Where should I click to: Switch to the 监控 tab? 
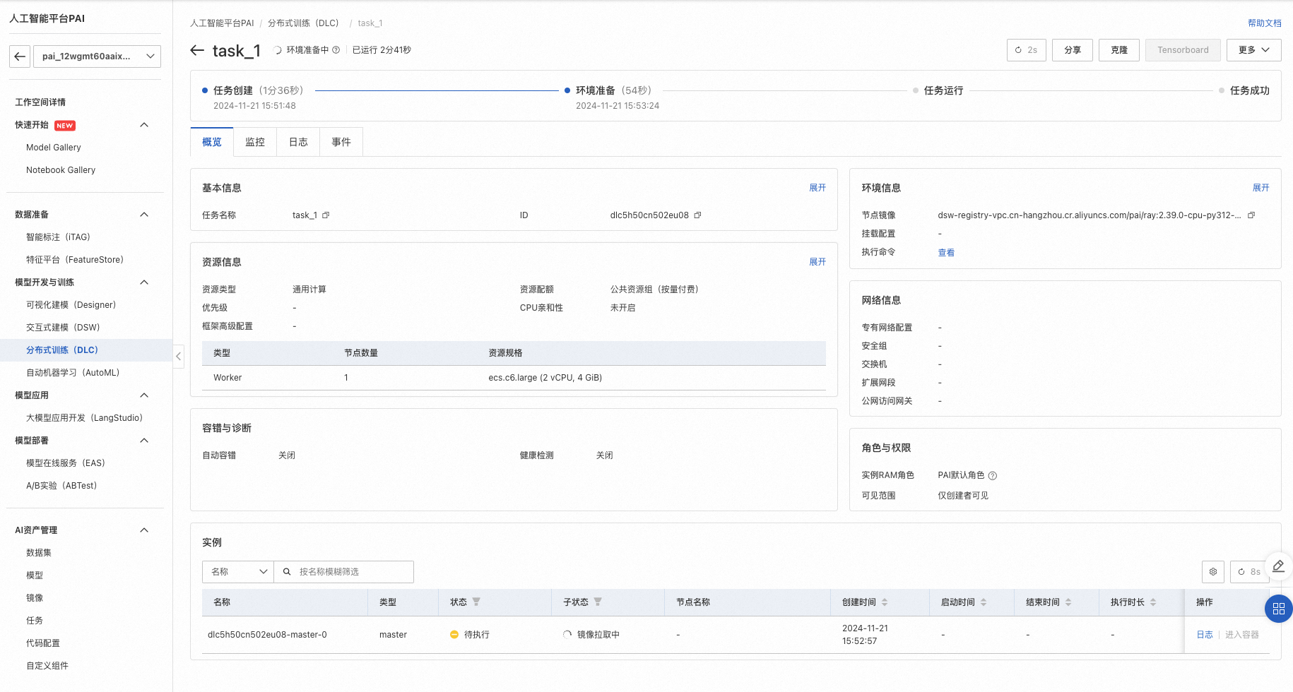[x=255, y=142]
